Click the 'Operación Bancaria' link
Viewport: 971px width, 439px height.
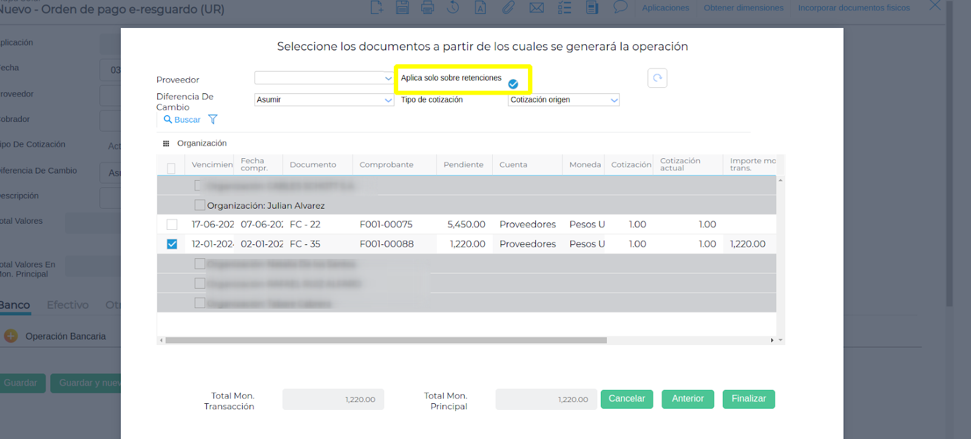(x=66, y=337)
